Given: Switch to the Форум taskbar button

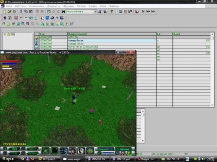Looking at the screenshot, I should 146,159.
